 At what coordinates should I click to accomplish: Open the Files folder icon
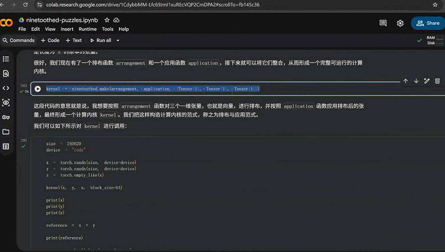coord(6,132)
